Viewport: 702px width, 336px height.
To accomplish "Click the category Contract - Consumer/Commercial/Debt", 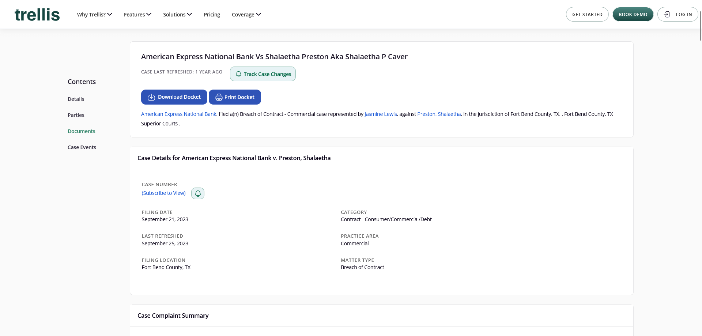I will point(386,219).
